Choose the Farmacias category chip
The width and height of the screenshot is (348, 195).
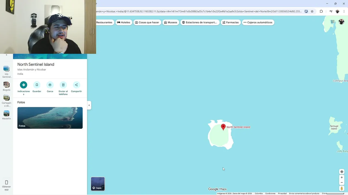pyautogui.click(x=231, y=22)
